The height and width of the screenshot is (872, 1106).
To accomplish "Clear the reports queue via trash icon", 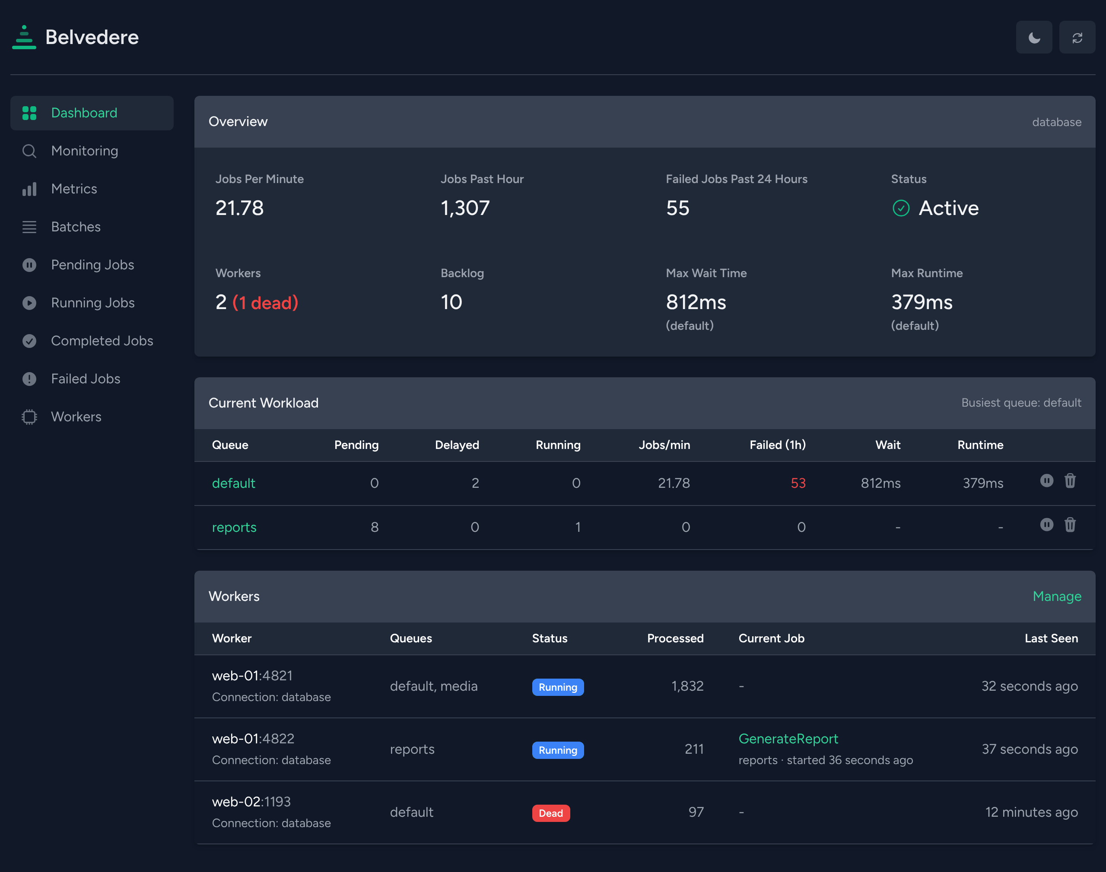I will click(x=1070, y=524).
